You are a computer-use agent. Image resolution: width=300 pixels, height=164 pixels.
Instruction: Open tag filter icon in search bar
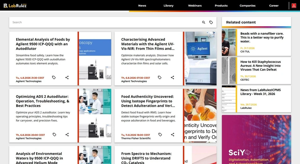point(211,22)
